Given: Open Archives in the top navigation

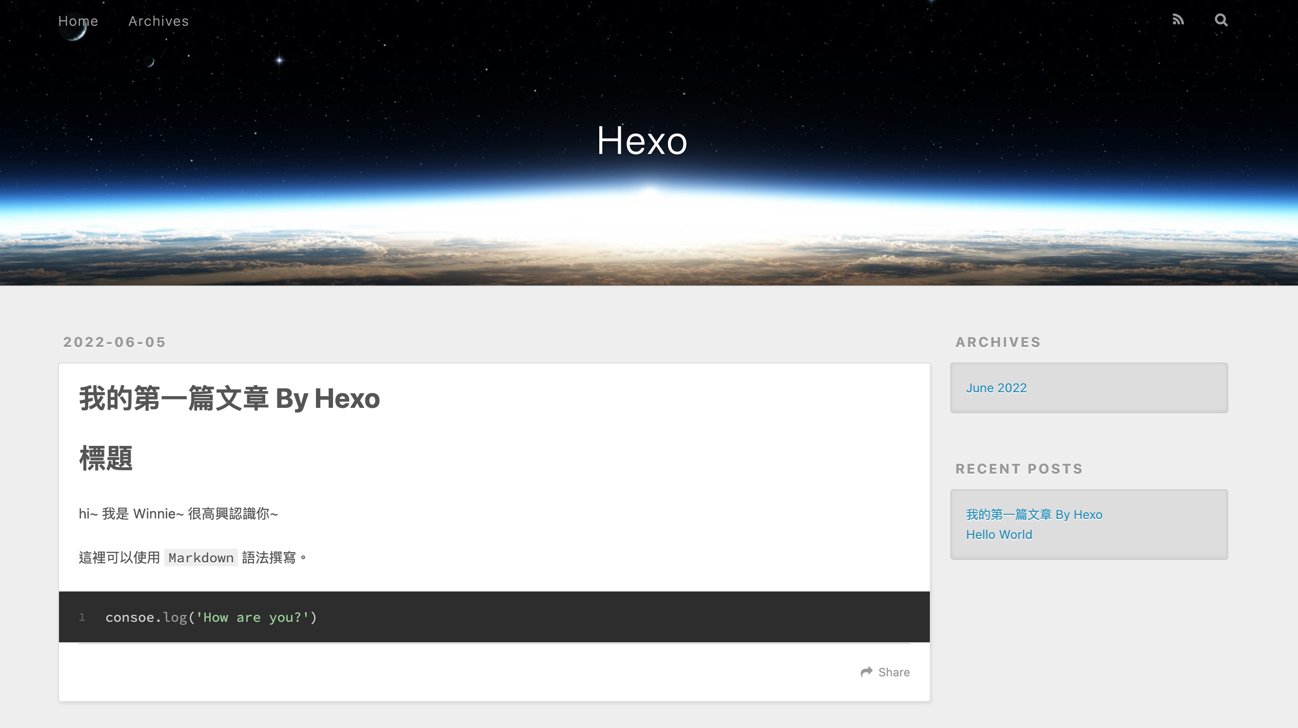Looking at the screenshot, I should click(158, 21).
